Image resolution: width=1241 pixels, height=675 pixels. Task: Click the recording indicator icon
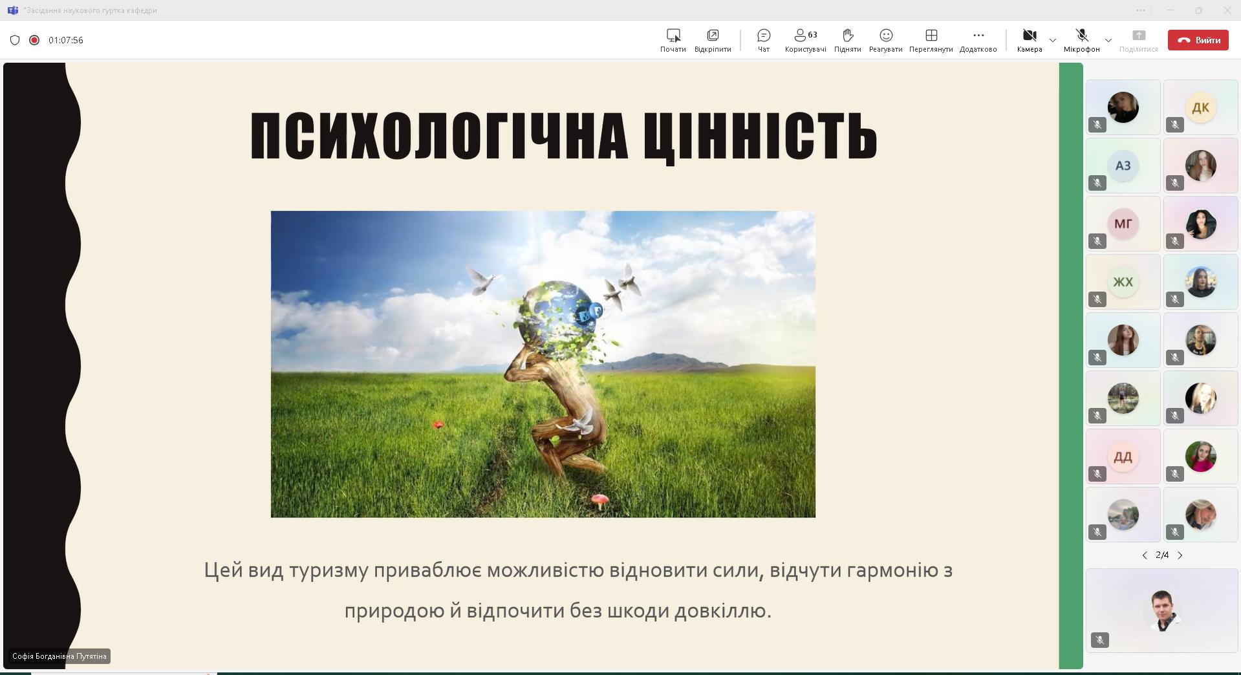(34, 40)
